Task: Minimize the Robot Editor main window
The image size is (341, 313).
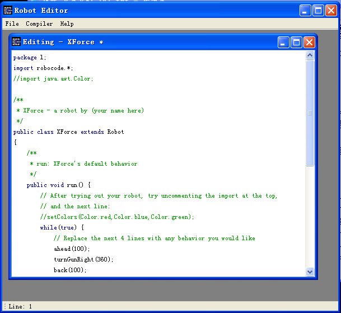Action: pos(306,10)
